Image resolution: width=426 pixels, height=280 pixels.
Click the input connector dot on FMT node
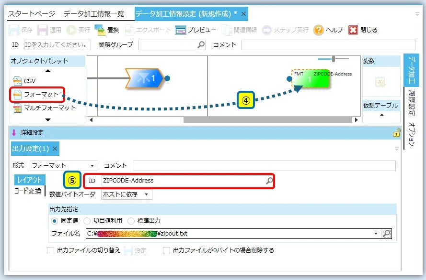tap(289, 79)
